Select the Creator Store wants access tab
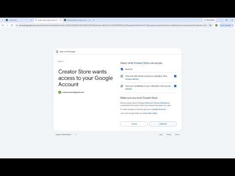Viewport: 235px width, 176px height. (48, 20)
